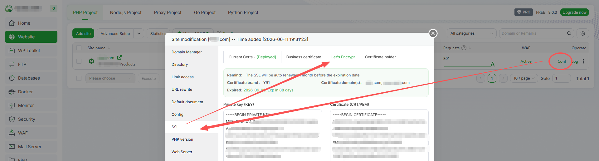Expand the All categories dropdown

click(472, 33)
